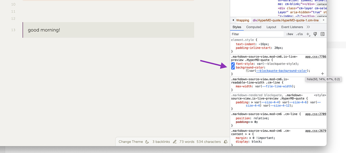Click the blockquote background color swatch

click(247, 71)
